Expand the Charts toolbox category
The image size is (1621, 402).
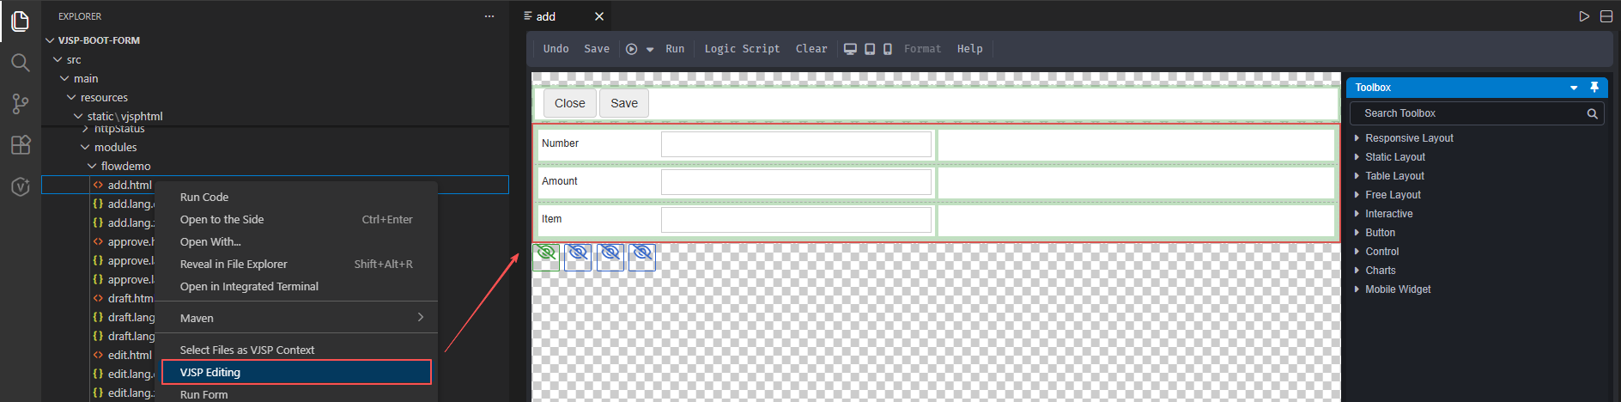point(1380,271)
